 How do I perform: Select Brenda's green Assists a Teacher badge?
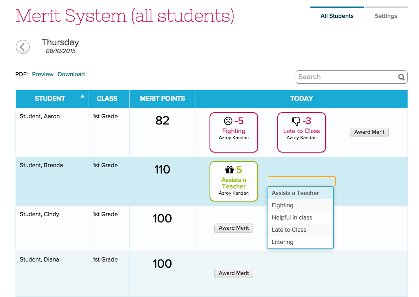click(234, 181)
